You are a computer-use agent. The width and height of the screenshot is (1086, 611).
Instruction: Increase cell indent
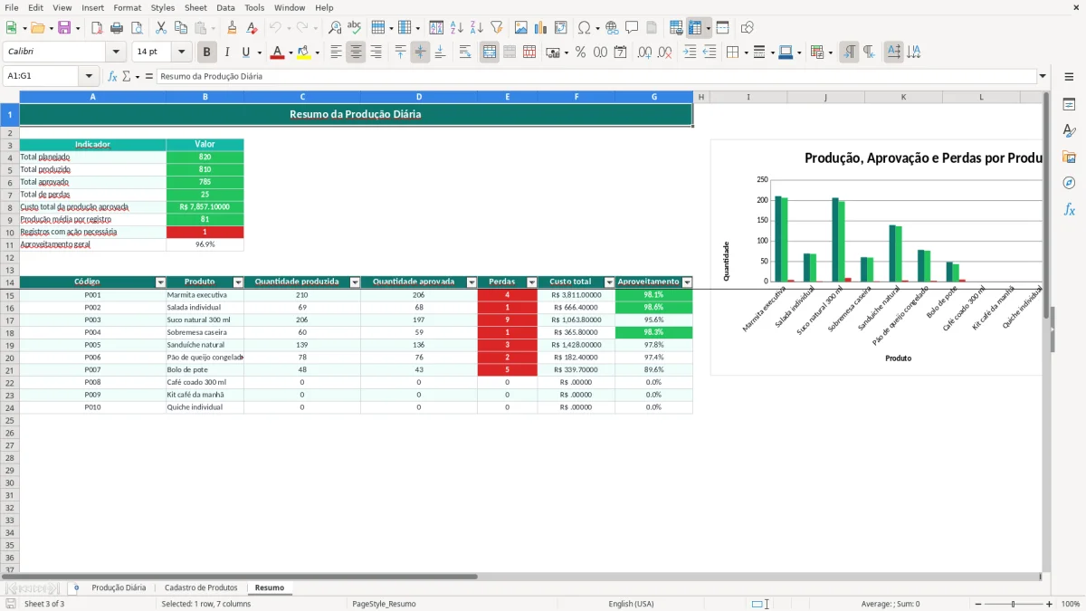(x=690, y=53)
